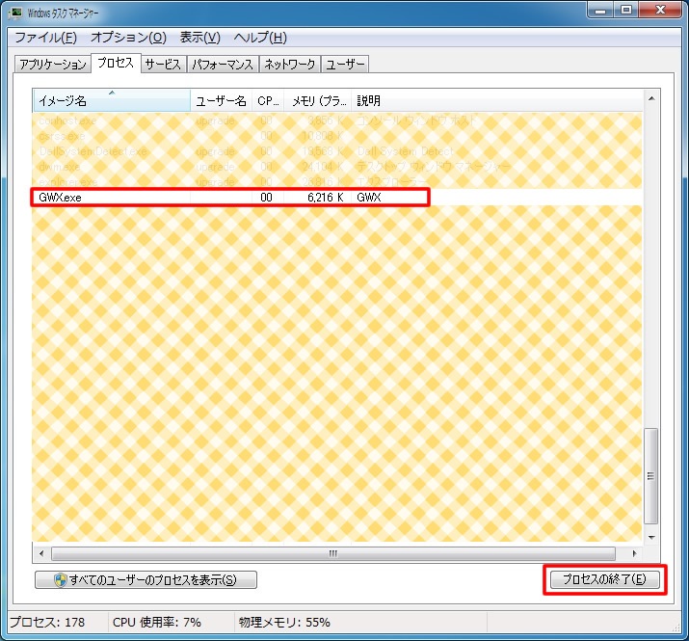Click すべてのユーザーのプロセスを表示 button

146,580
